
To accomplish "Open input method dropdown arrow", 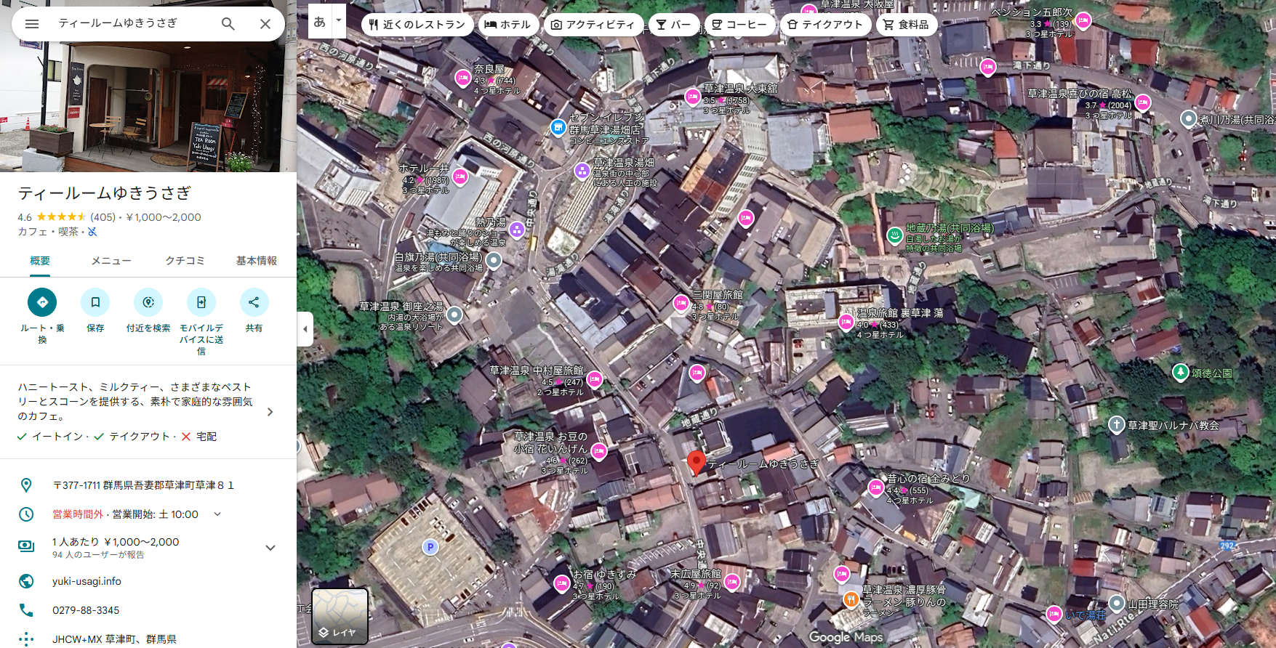I will 339,21.
